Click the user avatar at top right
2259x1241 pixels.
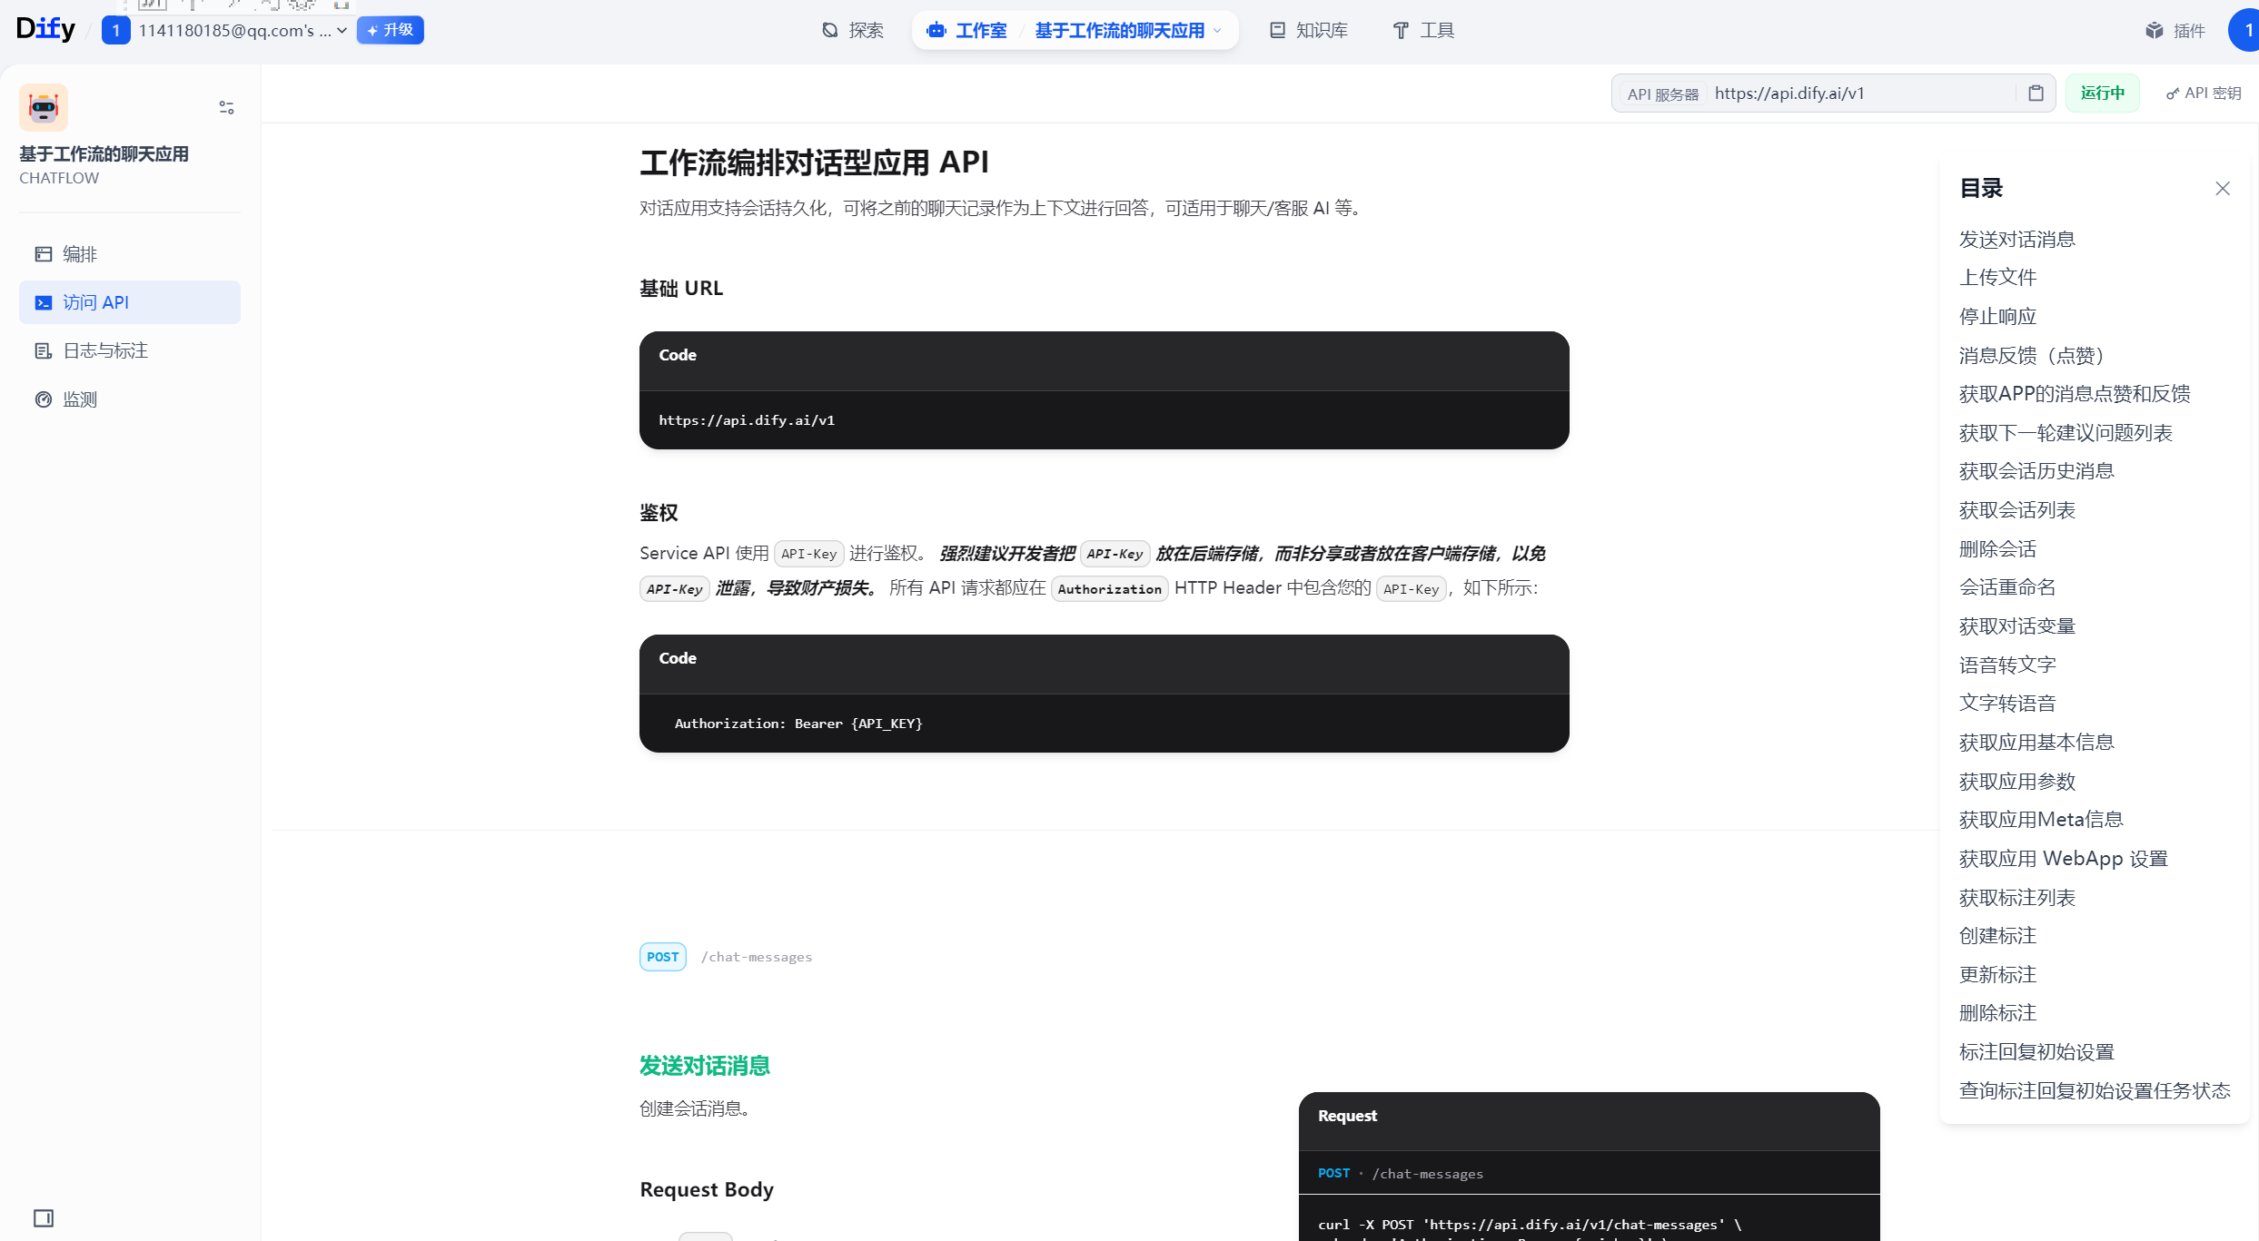(2245, 31)
